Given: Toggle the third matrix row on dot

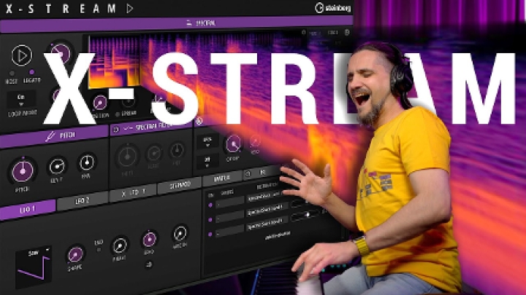Looking at the screenshot, I should click(210, 235).
